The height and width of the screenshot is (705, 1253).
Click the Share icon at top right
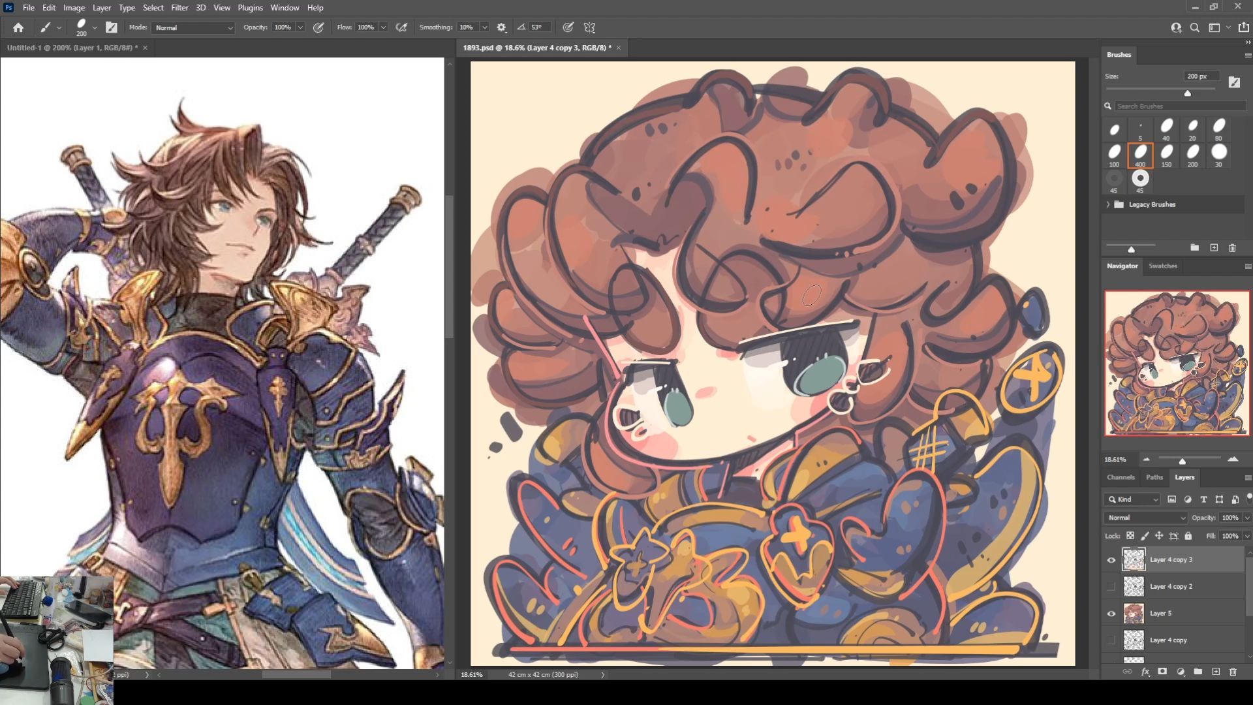pyautogui.click(x=1243, y=27)
